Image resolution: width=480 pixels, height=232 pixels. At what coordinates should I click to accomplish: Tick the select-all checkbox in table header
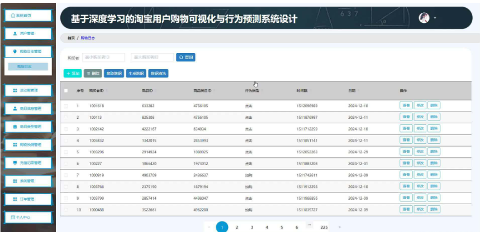(66, 91)
